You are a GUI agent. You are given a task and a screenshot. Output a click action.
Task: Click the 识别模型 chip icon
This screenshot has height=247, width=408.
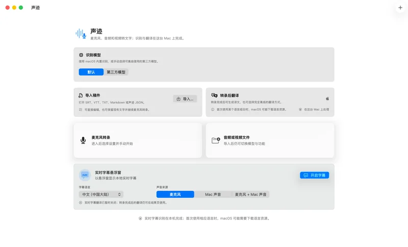coord(81,55)
